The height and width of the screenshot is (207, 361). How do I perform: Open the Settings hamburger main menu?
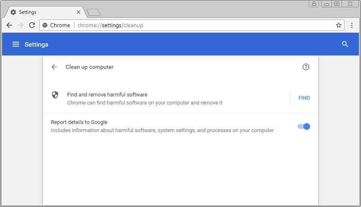[x=16, y=44]
